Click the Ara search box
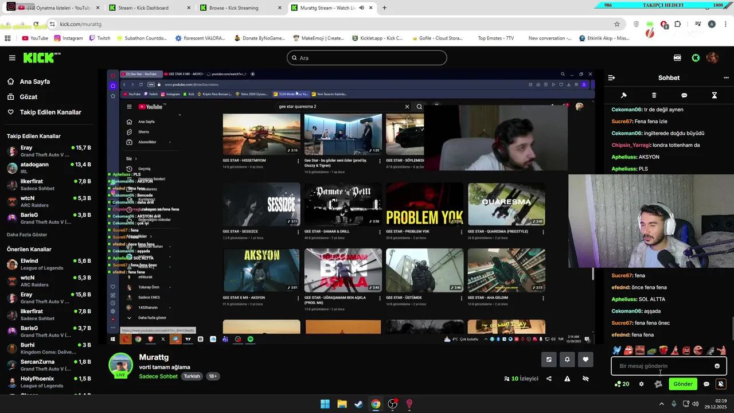 pos(367,58)
